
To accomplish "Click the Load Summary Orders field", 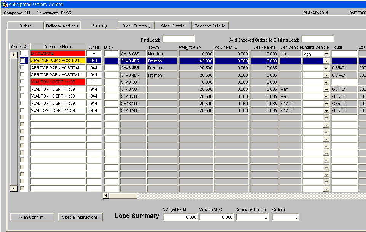I will click(286, 217).
